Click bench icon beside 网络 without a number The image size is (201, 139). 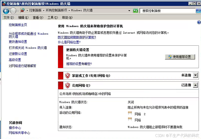click(x=130, y=119)
